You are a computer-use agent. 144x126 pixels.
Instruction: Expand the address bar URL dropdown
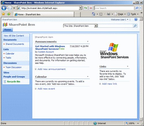(x=80, y=8)
